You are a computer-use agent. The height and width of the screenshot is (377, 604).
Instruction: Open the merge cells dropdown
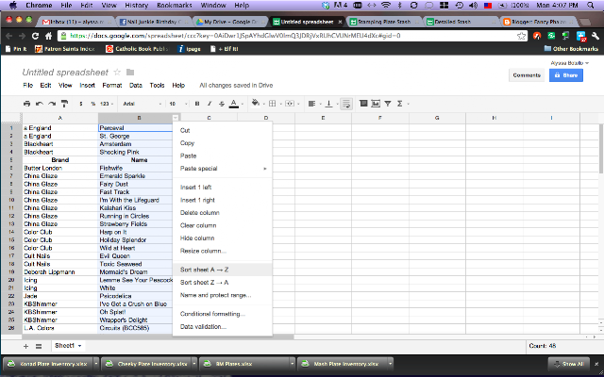[293, 104]
